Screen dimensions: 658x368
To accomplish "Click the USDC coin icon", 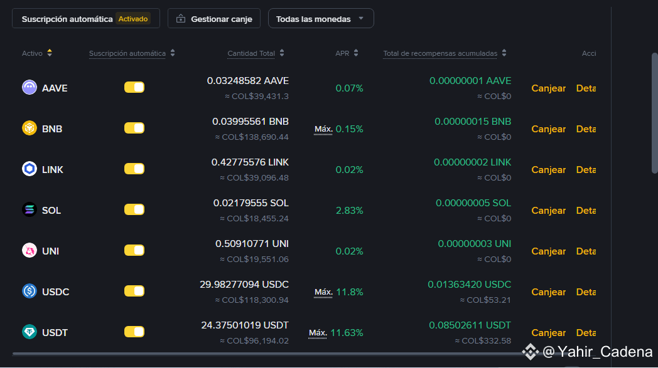I will [30, 291].
